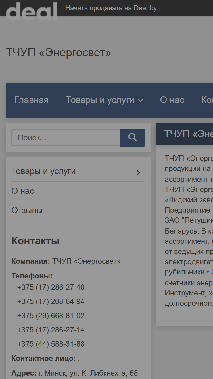Go to 'Главная' in navigation bar
The width and height of the screenshot is (213, 379).
[32, 100]
